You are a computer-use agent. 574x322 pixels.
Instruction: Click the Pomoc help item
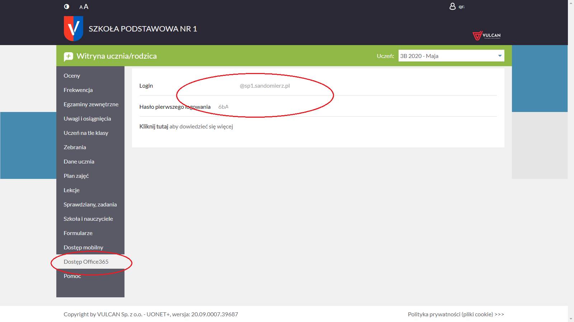pyautogui.click(x=72, y=276)
